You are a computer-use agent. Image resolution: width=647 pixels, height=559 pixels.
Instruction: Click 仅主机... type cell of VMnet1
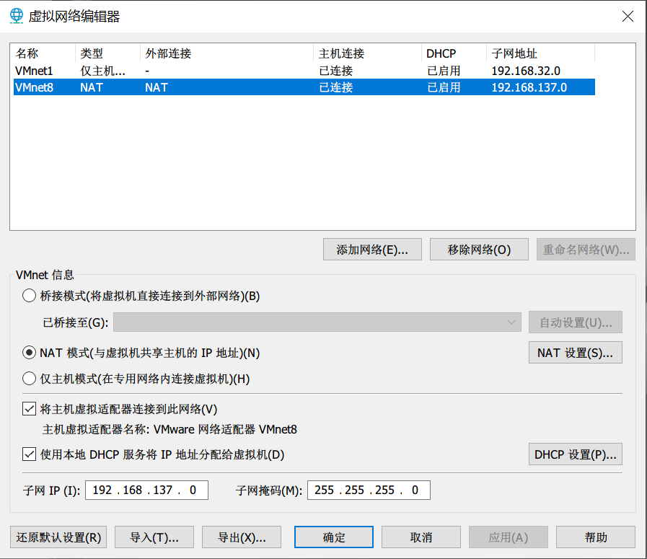pyautogui.click(x=102, y=71)
